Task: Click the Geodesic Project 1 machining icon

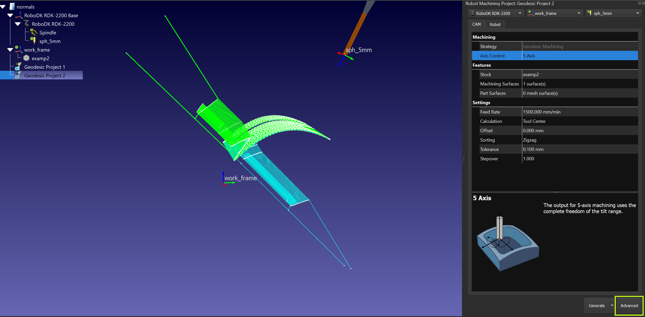Action: coord(18,67)
